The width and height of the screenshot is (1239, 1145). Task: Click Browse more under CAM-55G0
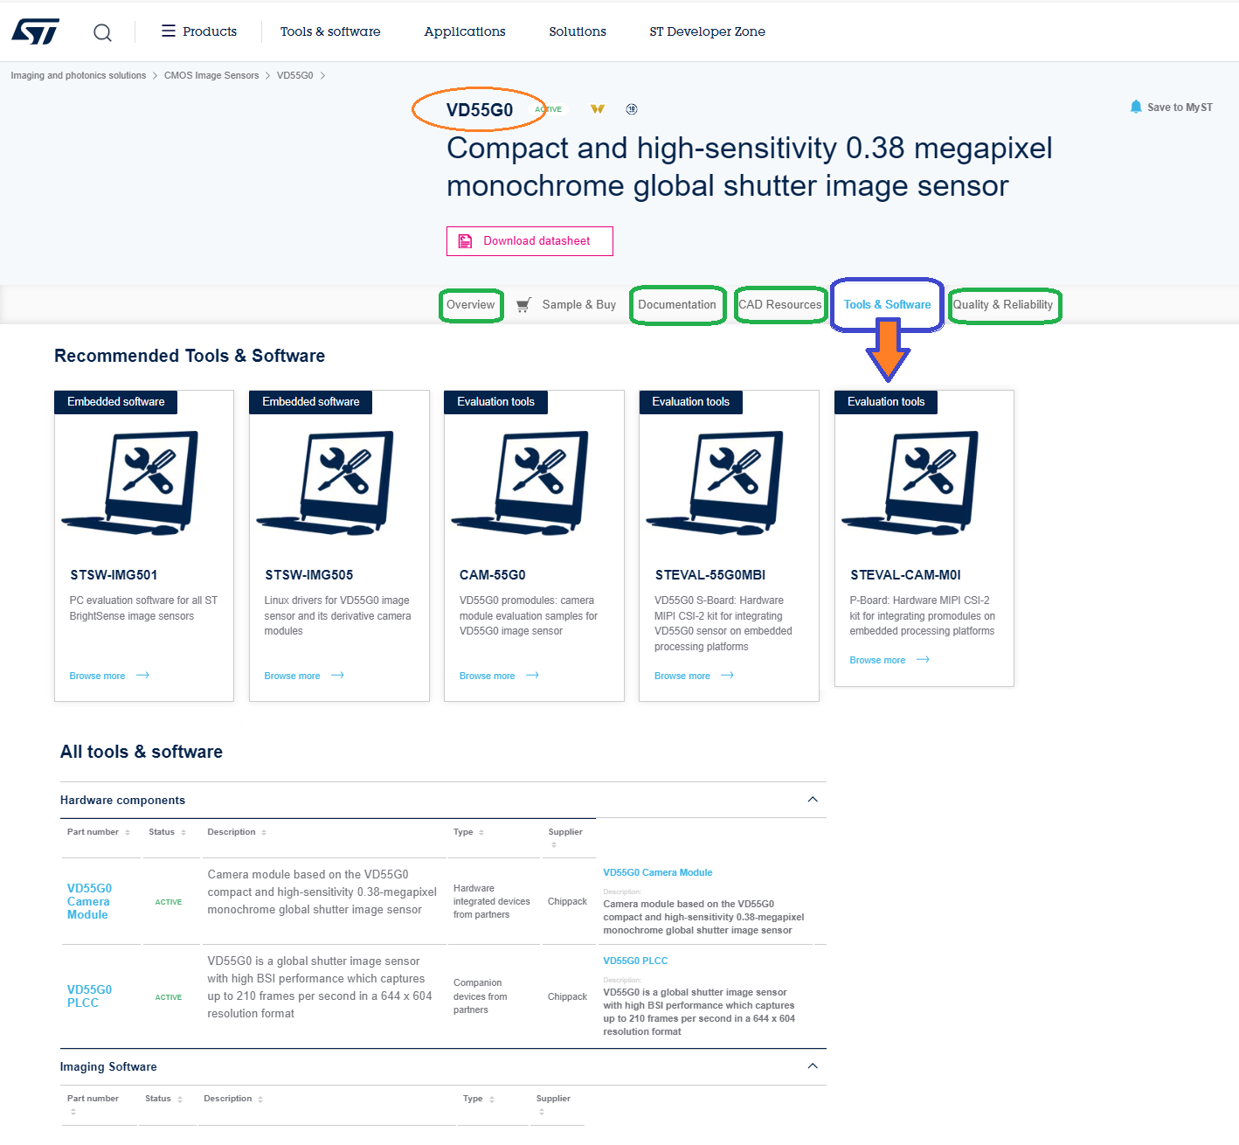click(x=487, y=676)
